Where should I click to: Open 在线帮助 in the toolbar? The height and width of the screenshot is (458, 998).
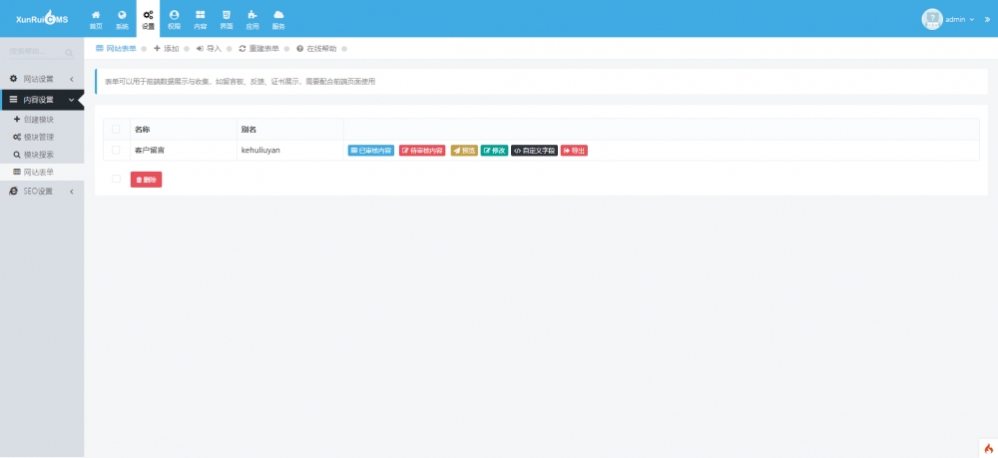[316, 48]
